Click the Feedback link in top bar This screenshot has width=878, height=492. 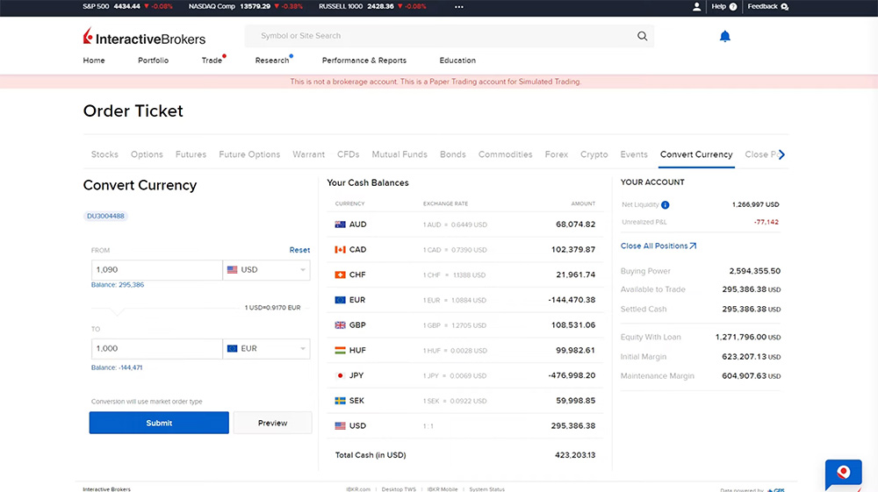[763, 7]
